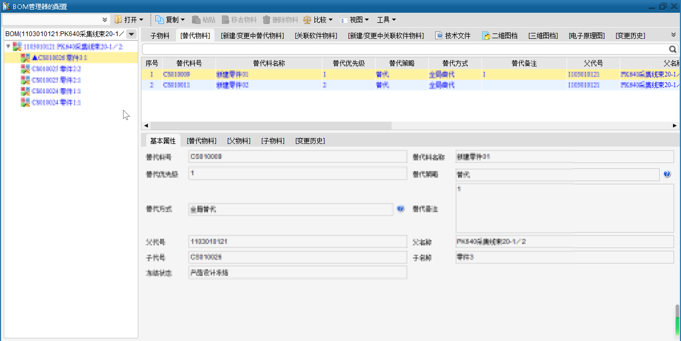Collapse the root BOM tree node
Screen dimensions: 681x341
(x=8, y=46)
